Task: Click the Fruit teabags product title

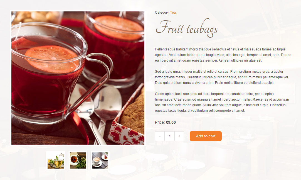Action: point(186,28)
